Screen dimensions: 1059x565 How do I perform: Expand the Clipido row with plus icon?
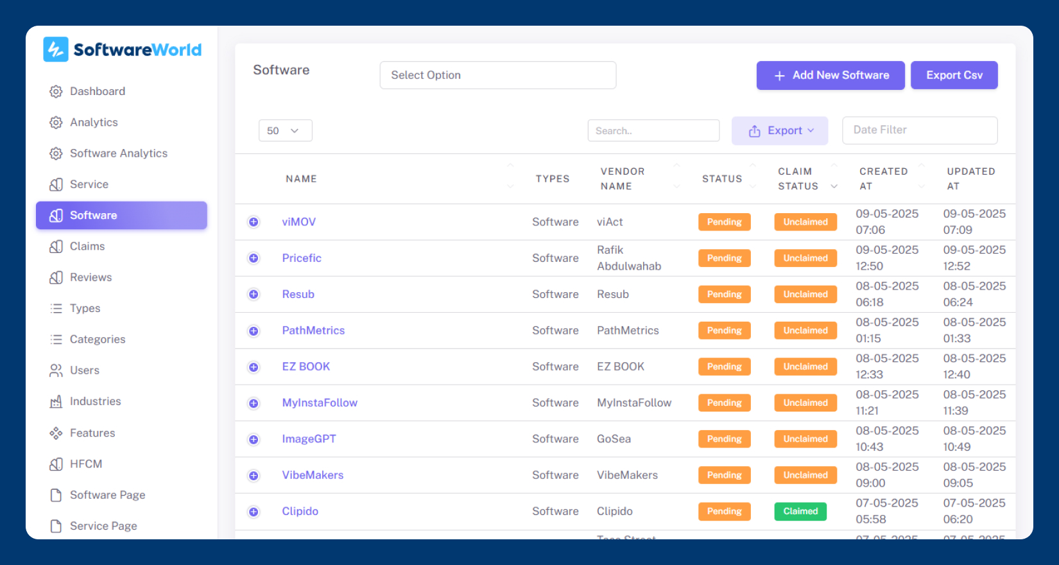(x=254, y=512)
